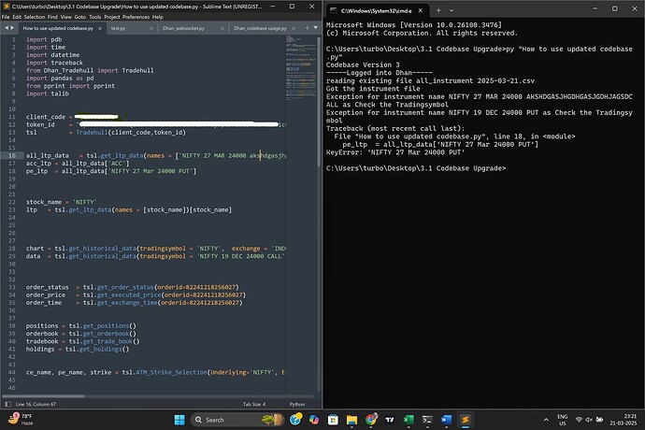
Task: Click the vertical scrollbar in the Sublime editor
Action: pos(319,101)
